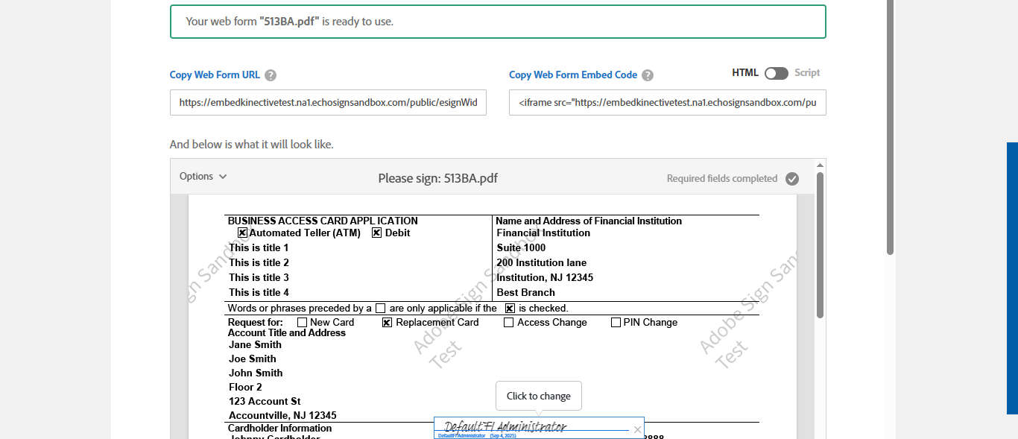Click 'Suite 1000' address field

pyautogui.click(x=521, y=247)
